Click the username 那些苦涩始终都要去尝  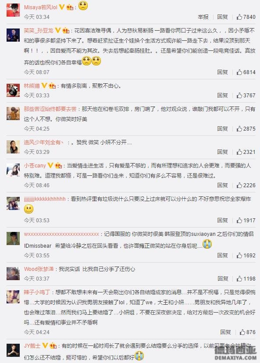(50, 109)
